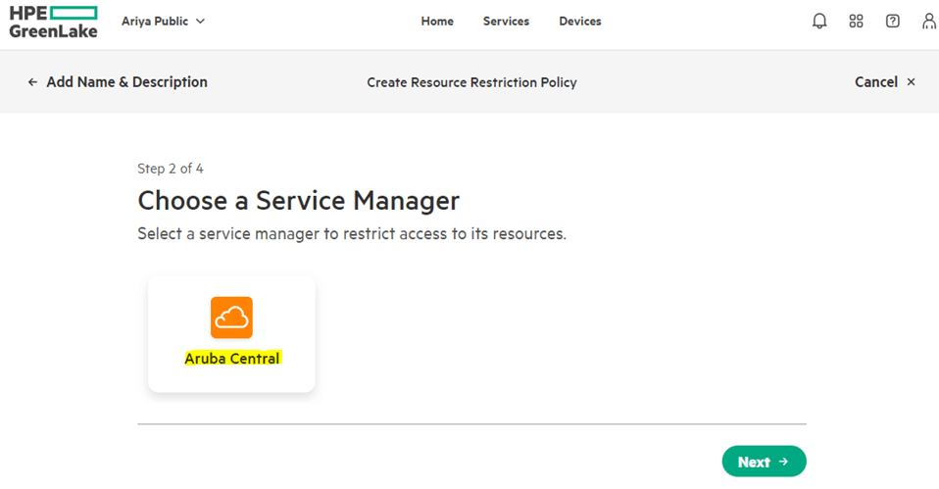Open the apps grid launcher icon
This screenshot has height=489, width=939.
tap(857, 21)
